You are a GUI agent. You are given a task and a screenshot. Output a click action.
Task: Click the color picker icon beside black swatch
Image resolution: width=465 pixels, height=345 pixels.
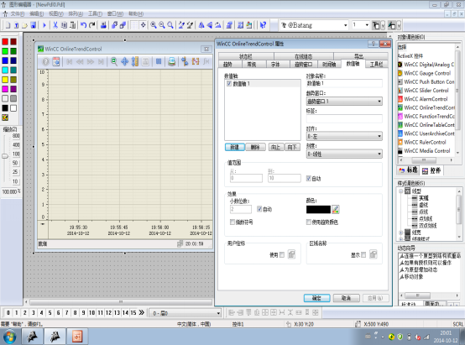(336, 209)
